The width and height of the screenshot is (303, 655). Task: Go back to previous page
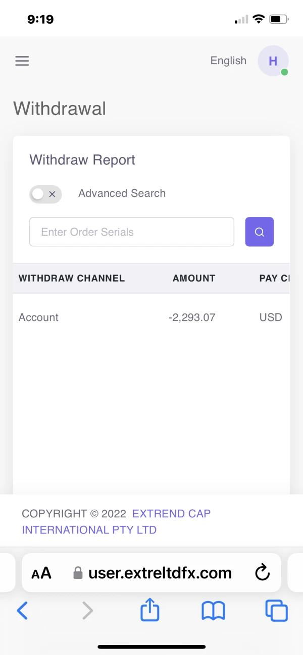point(22,611)
